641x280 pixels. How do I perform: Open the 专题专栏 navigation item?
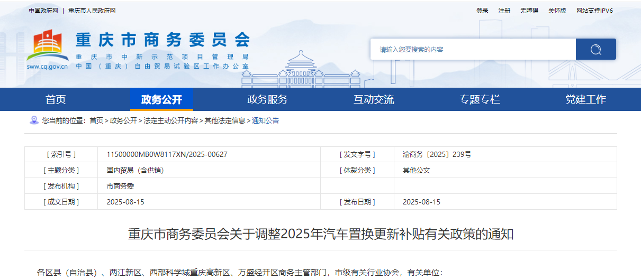pos(480,99)
